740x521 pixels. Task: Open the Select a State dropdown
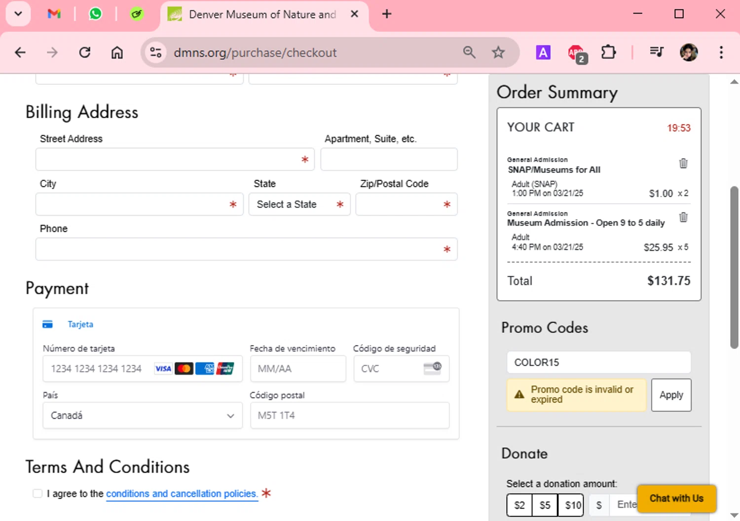pos(299,204)
